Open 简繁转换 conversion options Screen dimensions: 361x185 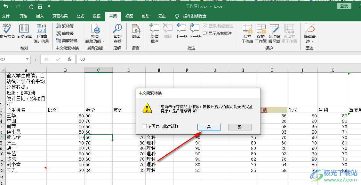point(67,41)
